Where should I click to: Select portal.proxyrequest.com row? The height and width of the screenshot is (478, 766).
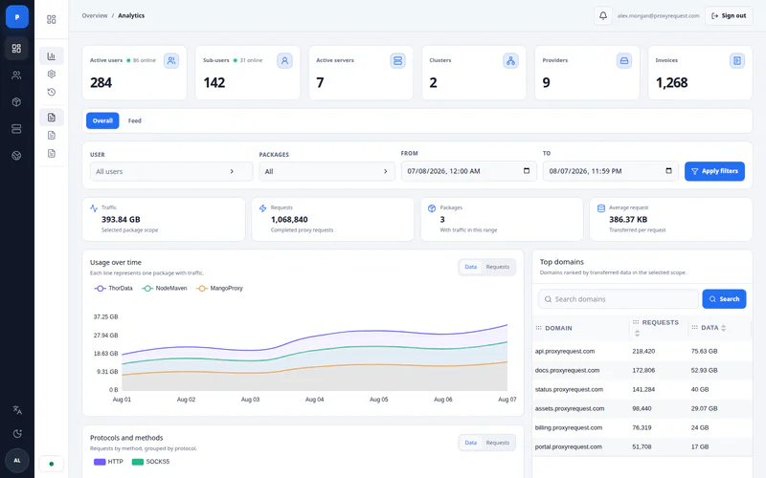coord(642,446)
